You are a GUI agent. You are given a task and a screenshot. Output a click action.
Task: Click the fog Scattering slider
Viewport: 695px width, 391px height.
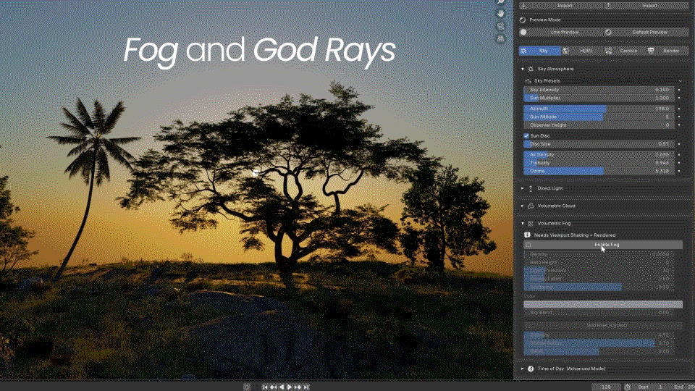pos(599,287)
